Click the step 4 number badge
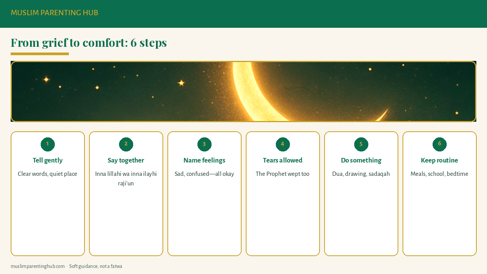487x274 pixels. tap(283, 144)
